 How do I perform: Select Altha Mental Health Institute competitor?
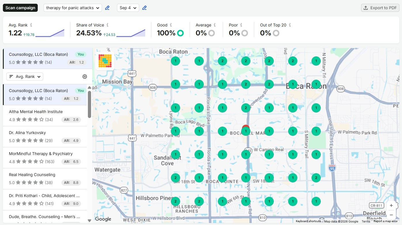tap(45, 116)
